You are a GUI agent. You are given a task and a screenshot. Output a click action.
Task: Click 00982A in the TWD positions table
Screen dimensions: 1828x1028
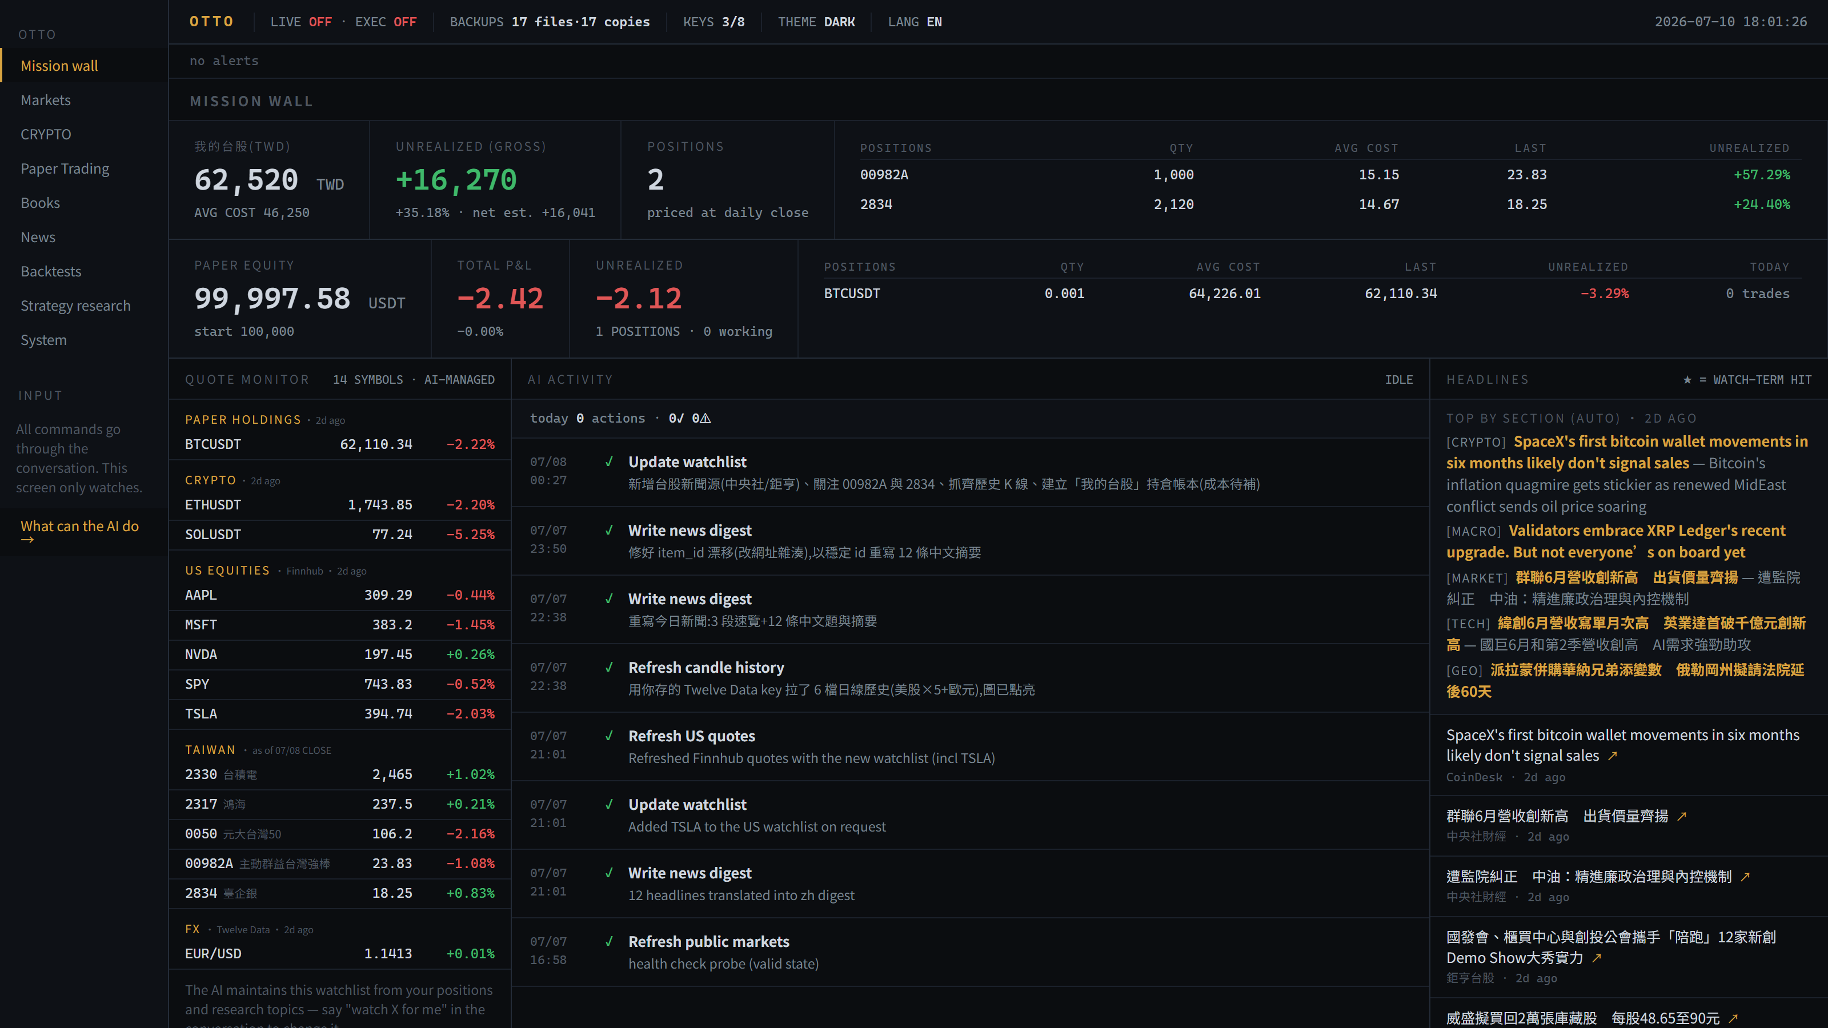[884, 175]
